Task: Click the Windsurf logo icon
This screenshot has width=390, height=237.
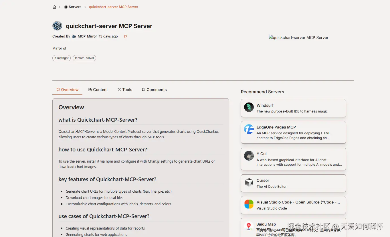Action: coord(249,107)
